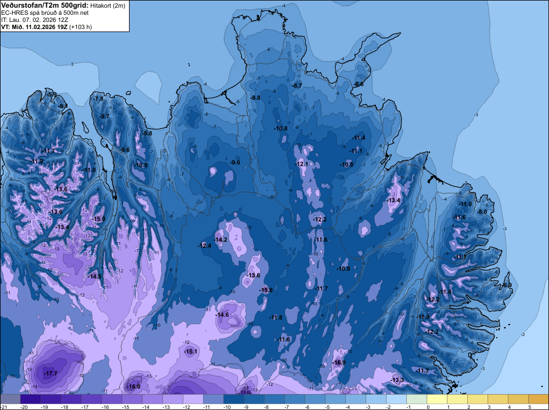Select the -15.8 temperature reading
Screen dimensions: 549x410
coord(266,290)
